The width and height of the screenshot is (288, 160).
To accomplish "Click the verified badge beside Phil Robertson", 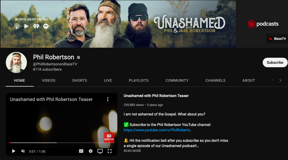I will (79, 57).
